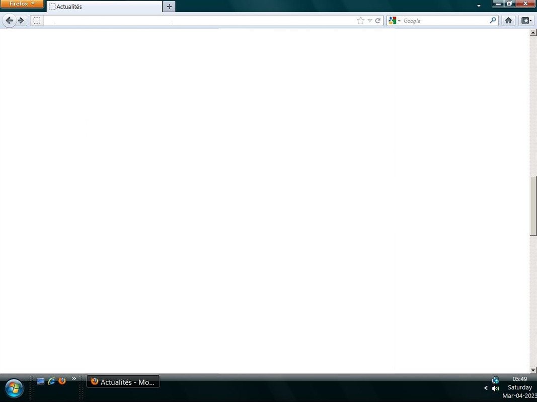
Task: Click the page scrollbar up arrow
Action: (x=533, y=33)
